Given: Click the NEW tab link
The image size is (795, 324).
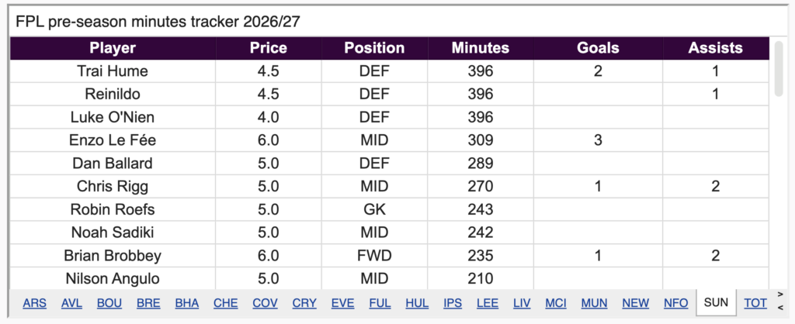Looking at the screenshot, I should coord(635,303).
